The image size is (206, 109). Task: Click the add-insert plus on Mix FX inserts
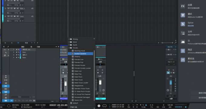click(176, 49)
